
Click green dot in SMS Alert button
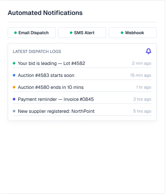tap(71, 33)
